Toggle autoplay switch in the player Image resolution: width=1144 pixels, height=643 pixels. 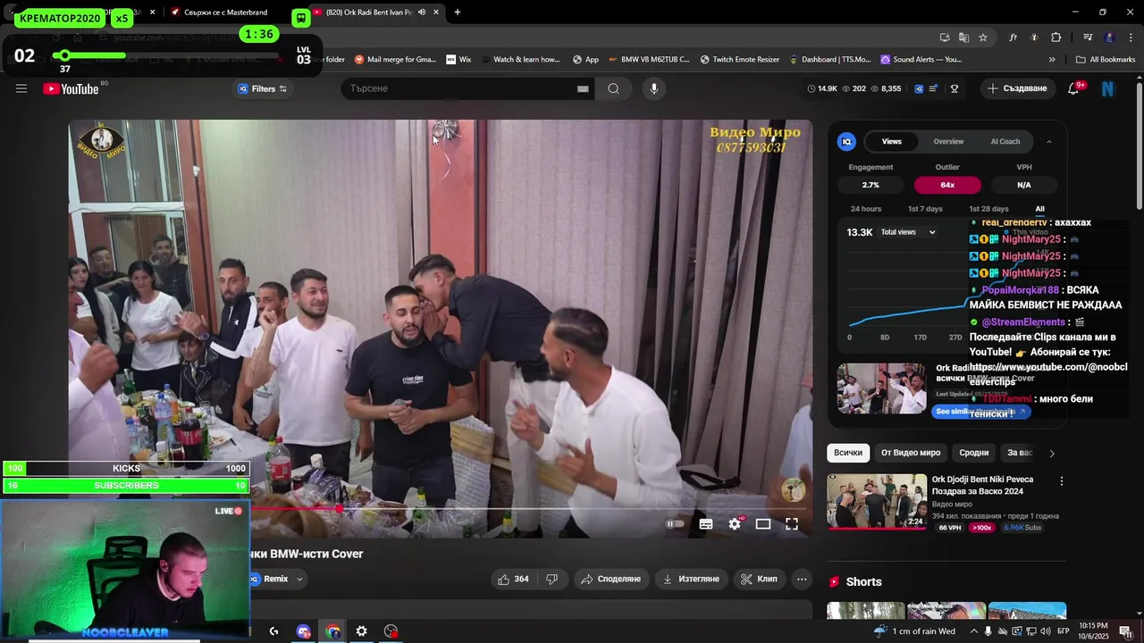[x=675, y=524]
